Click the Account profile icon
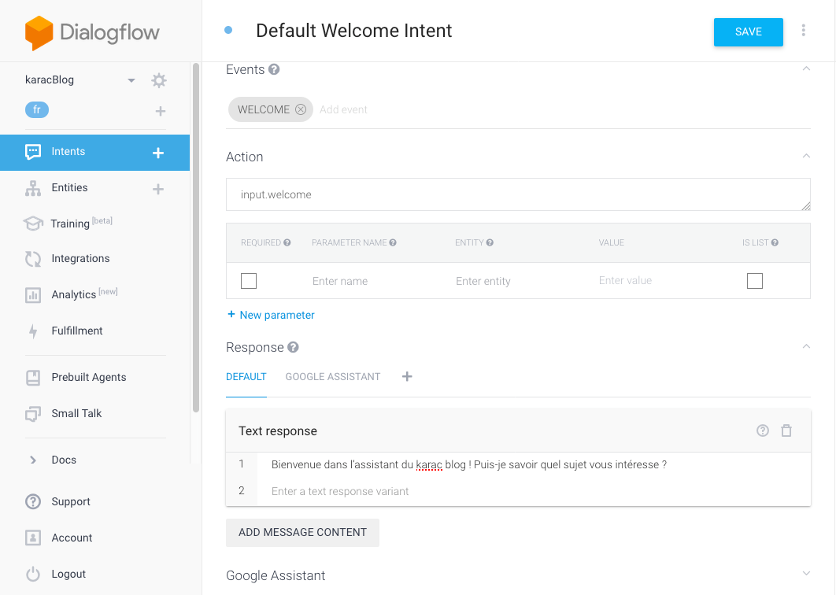This screenshot has height=595, width=836. (x=33, y=538)
